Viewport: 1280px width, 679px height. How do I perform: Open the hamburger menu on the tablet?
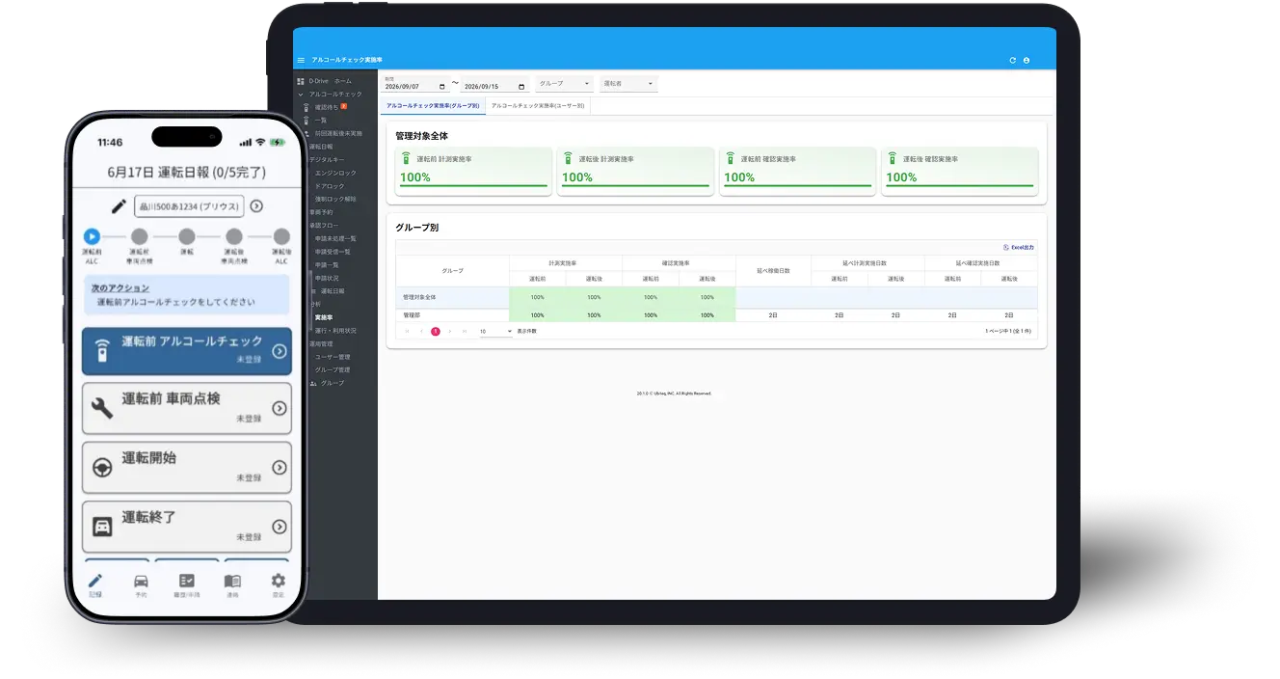301,60
